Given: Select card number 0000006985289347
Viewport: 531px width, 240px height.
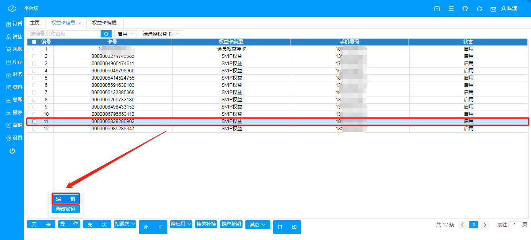Looking at the screenshot, I should click(x=113, y=129).
